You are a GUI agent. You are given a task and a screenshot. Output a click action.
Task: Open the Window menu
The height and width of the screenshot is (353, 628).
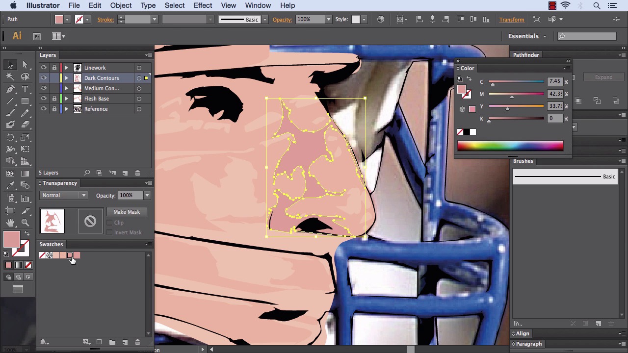click(258, 5)
